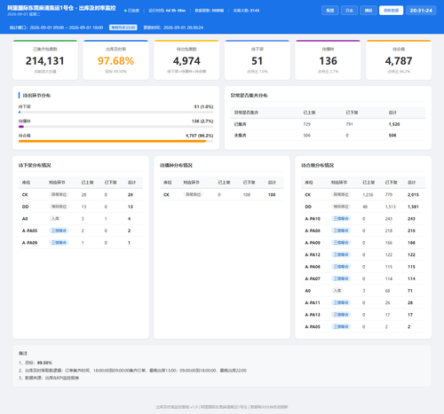
Task: Click the 已集齐 row in the exception table
Action: pos(328,124)
